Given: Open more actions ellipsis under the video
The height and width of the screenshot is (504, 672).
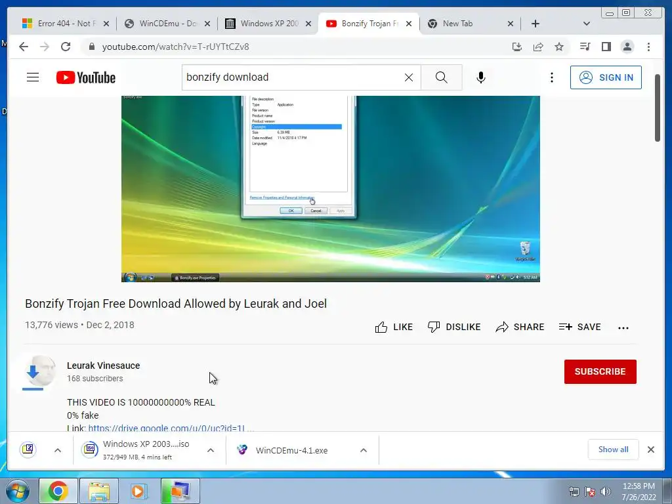Looking at the screenshot, I should (x=623, y=328).
